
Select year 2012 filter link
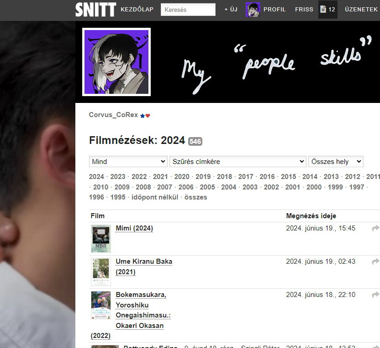tap(353, 177)
